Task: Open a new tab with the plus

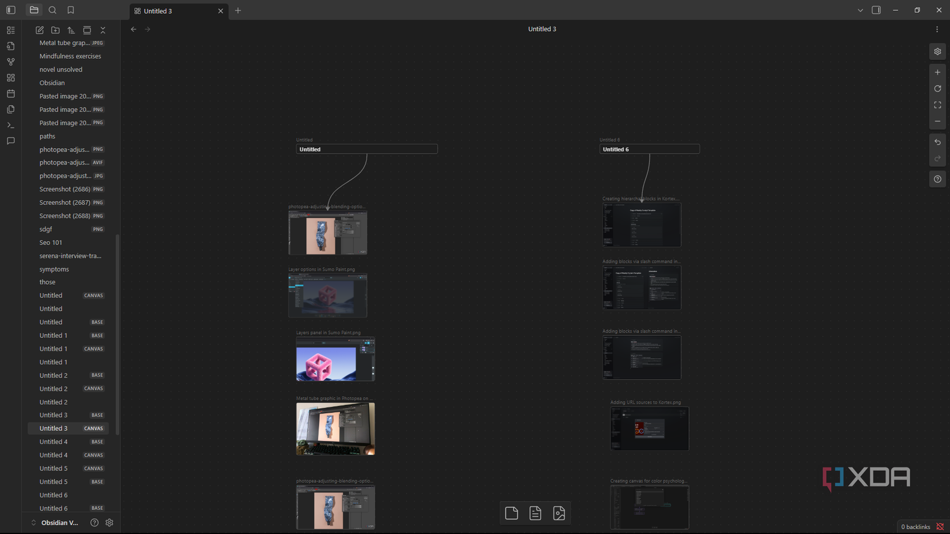Action: click(238, 11)
